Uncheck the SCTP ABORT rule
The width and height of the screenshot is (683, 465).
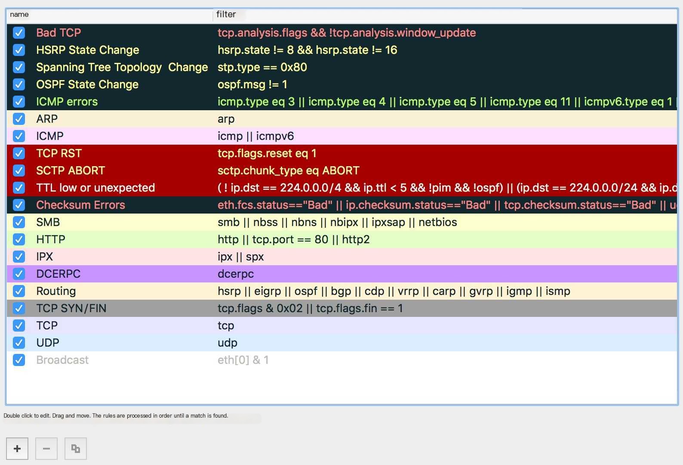(x=19, y=170)
